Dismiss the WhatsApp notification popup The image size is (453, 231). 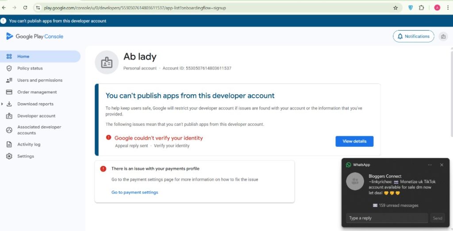[x=441, y=165]
